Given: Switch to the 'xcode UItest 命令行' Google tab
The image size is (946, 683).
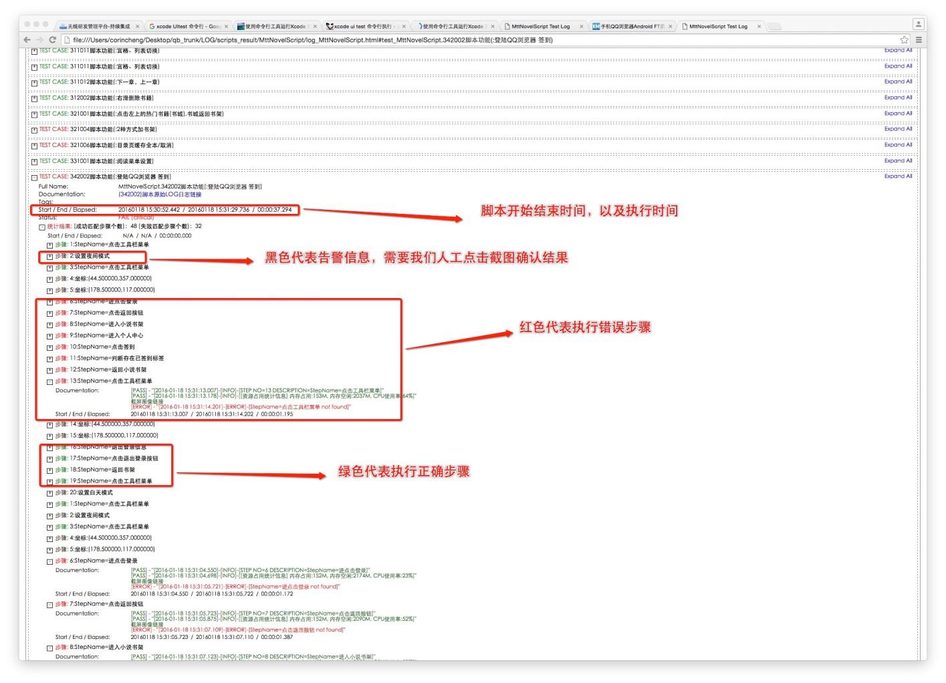Looking at the screenshot, I should pyautogui.click(x=185, y=27).
